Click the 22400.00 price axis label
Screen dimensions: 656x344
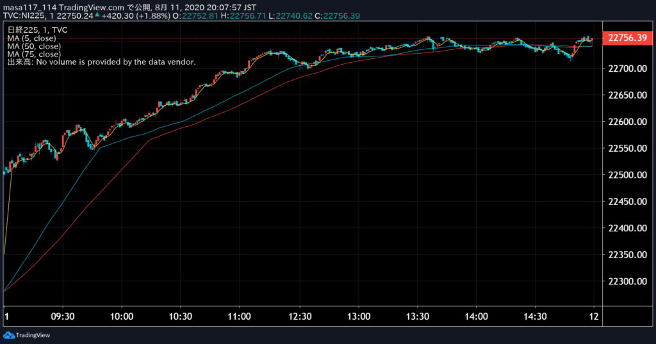tap(627, 228)
